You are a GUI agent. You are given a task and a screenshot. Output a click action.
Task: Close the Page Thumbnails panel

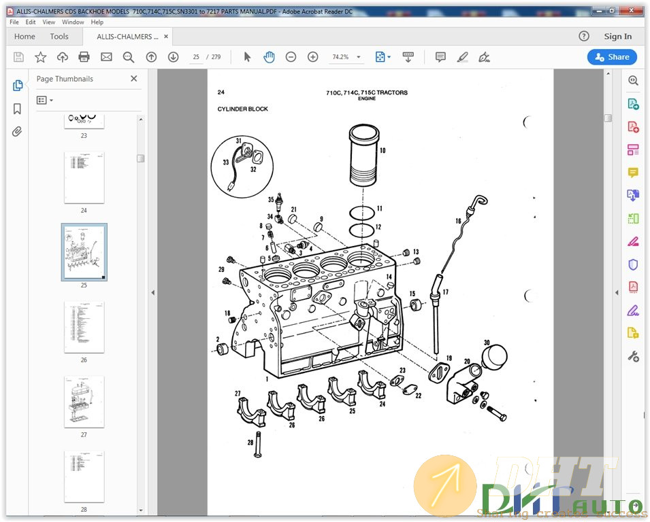tap(134, 79)
